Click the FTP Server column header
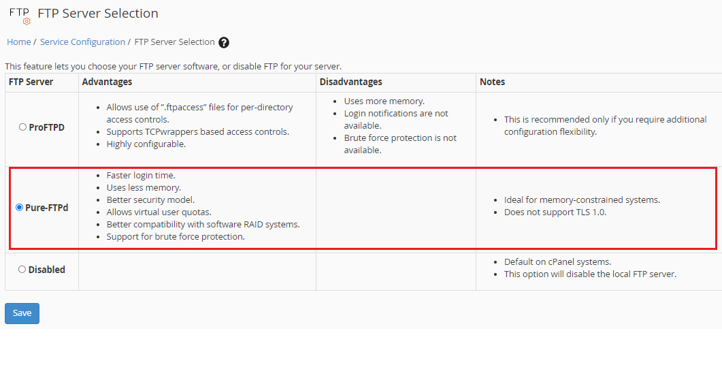Viewport: 722px width, 367px height. pyautogui.click(x=31, y=82)
